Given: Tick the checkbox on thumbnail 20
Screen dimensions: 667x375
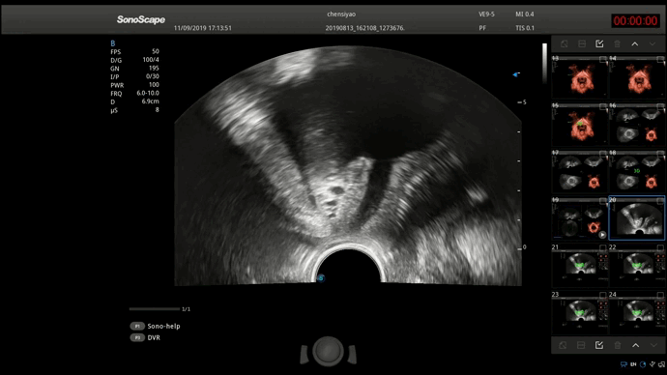Looking at the screenshot, I should pyautogui.click(x=660, y=201).
